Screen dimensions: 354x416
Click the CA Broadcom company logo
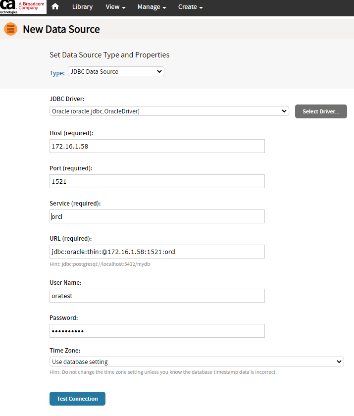(x=23, y=6)
